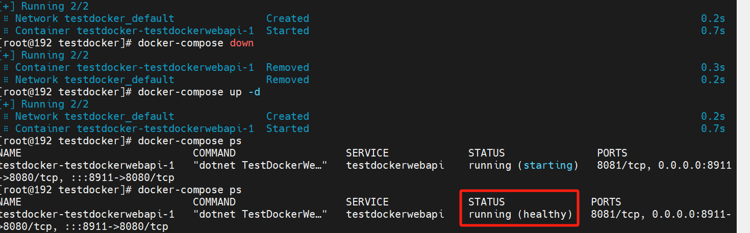Click the red "down" word in the command

click(241, 43)
